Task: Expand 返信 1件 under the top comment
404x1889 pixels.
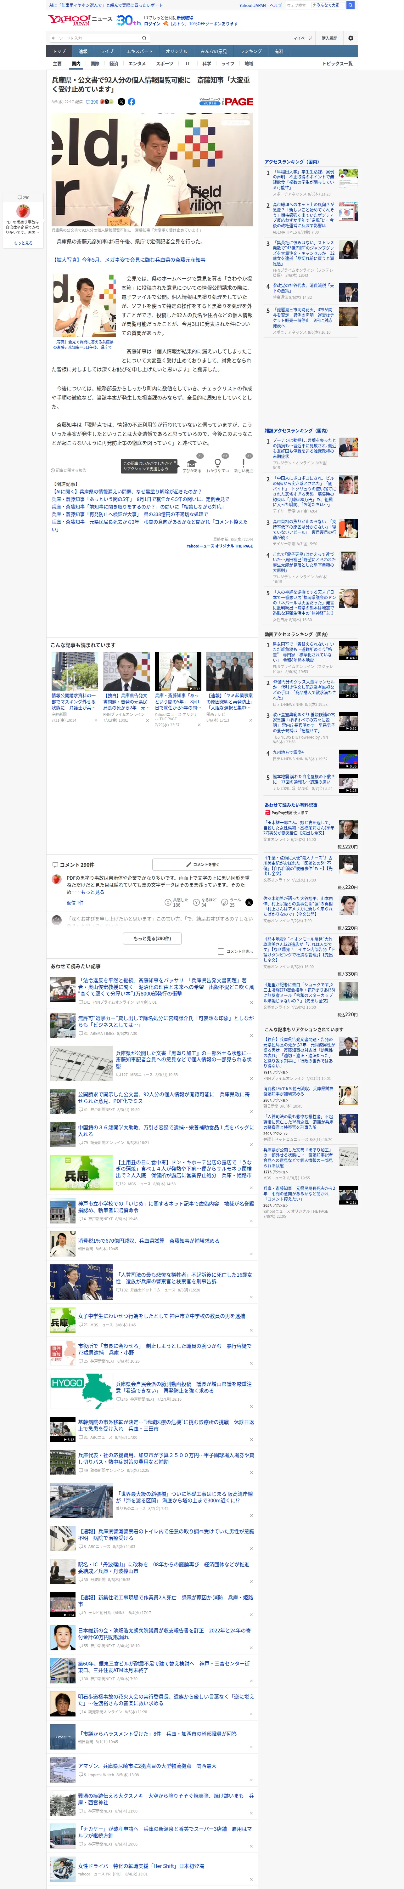Action: tap(75, 903)
